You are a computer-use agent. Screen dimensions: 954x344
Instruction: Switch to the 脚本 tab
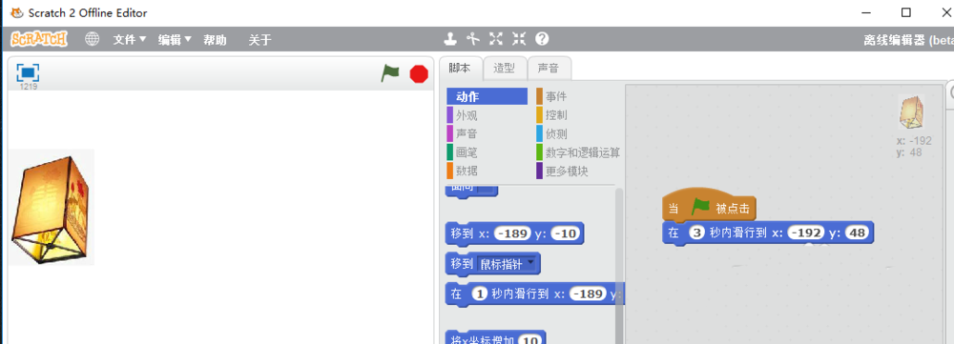461,68
